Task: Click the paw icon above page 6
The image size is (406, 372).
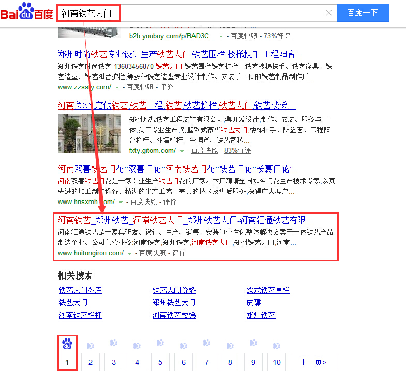Action: (x=184, y=346)
